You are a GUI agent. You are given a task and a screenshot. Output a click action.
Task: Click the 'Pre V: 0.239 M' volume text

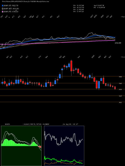pyautogui.click(x=99, y=8)
